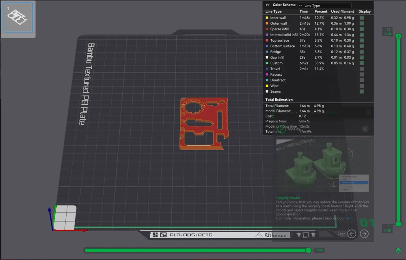406x260 pixels.
Task: Hide Seams by unchecking its box
Action: 362,92
